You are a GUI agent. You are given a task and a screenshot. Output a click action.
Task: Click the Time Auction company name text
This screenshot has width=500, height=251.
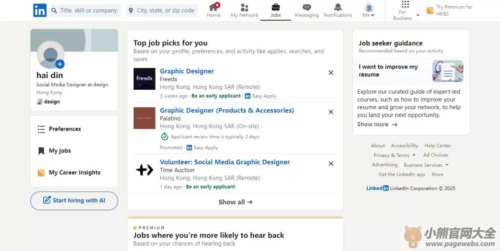point(177,170)
